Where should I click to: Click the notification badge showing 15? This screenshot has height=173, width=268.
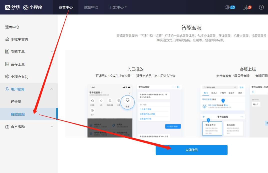tap(233, 7)
